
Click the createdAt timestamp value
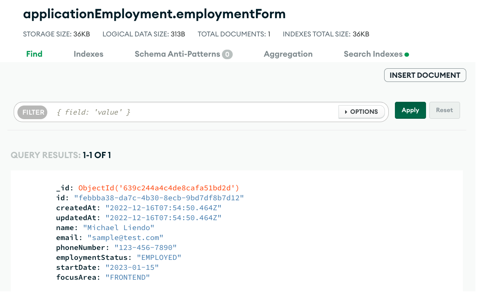coord(163,208)
